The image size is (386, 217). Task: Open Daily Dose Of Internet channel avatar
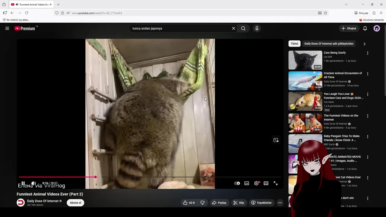(21, 203)
